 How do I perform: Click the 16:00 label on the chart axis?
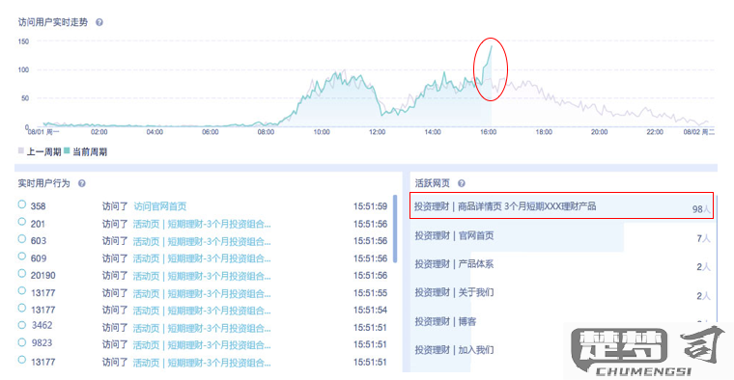pos(489,132)
